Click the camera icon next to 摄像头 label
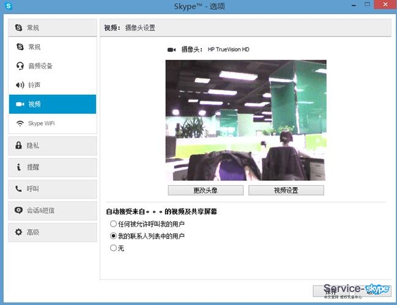Image resolution: width=397 pixels, height=305 pixels. coord(172,50)
